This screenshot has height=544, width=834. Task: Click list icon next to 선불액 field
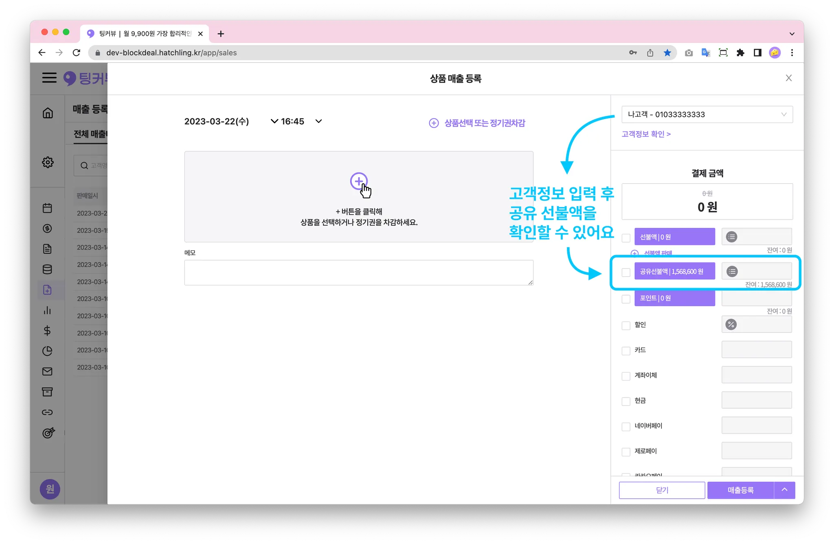pyautogui.click(x=731, y=237)
